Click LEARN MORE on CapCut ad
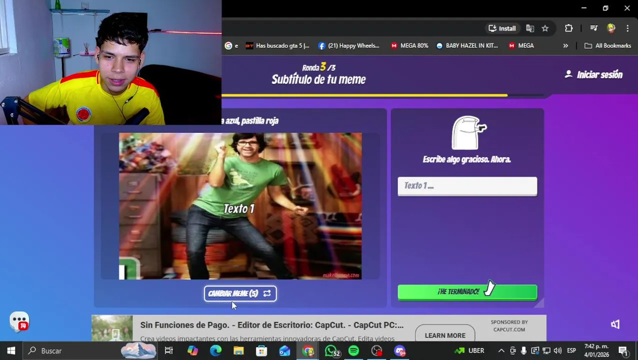The width and height of the screenshot is (638, 360). (445, 335)
